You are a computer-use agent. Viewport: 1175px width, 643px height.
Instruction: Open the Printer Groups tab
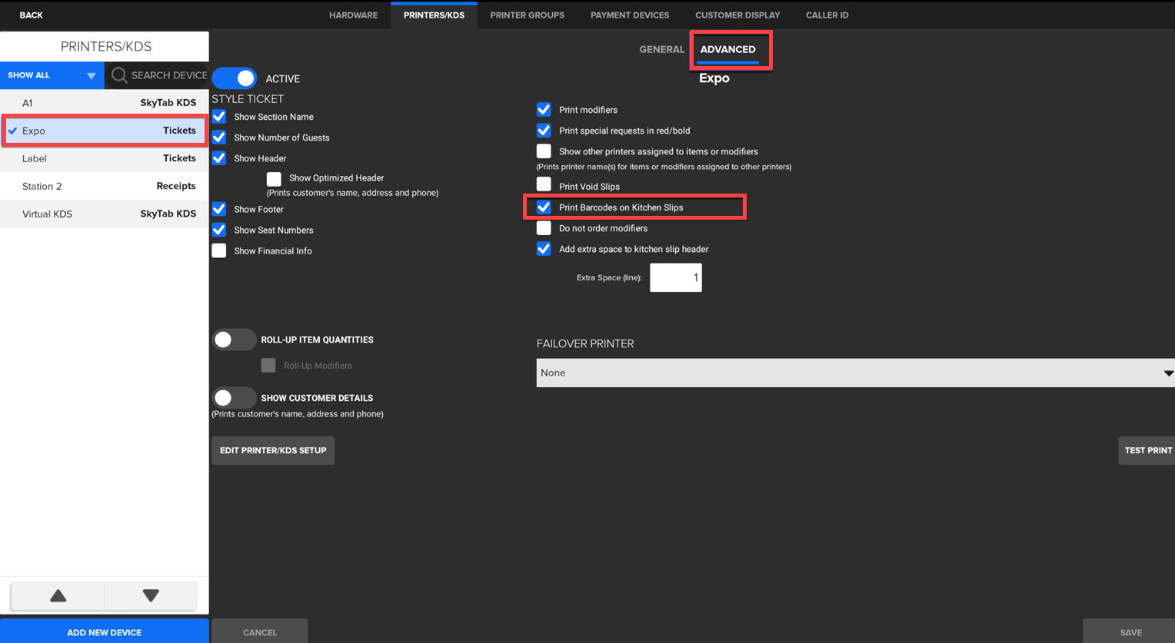pos(527,15)
